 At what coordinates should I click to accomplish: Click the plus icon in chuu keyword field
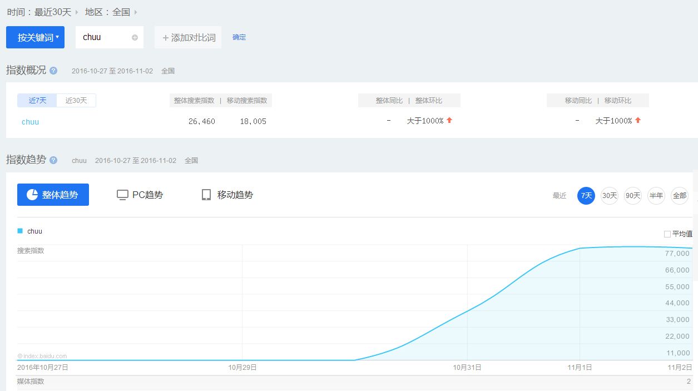pyautogui.click(x=135, y=38)
